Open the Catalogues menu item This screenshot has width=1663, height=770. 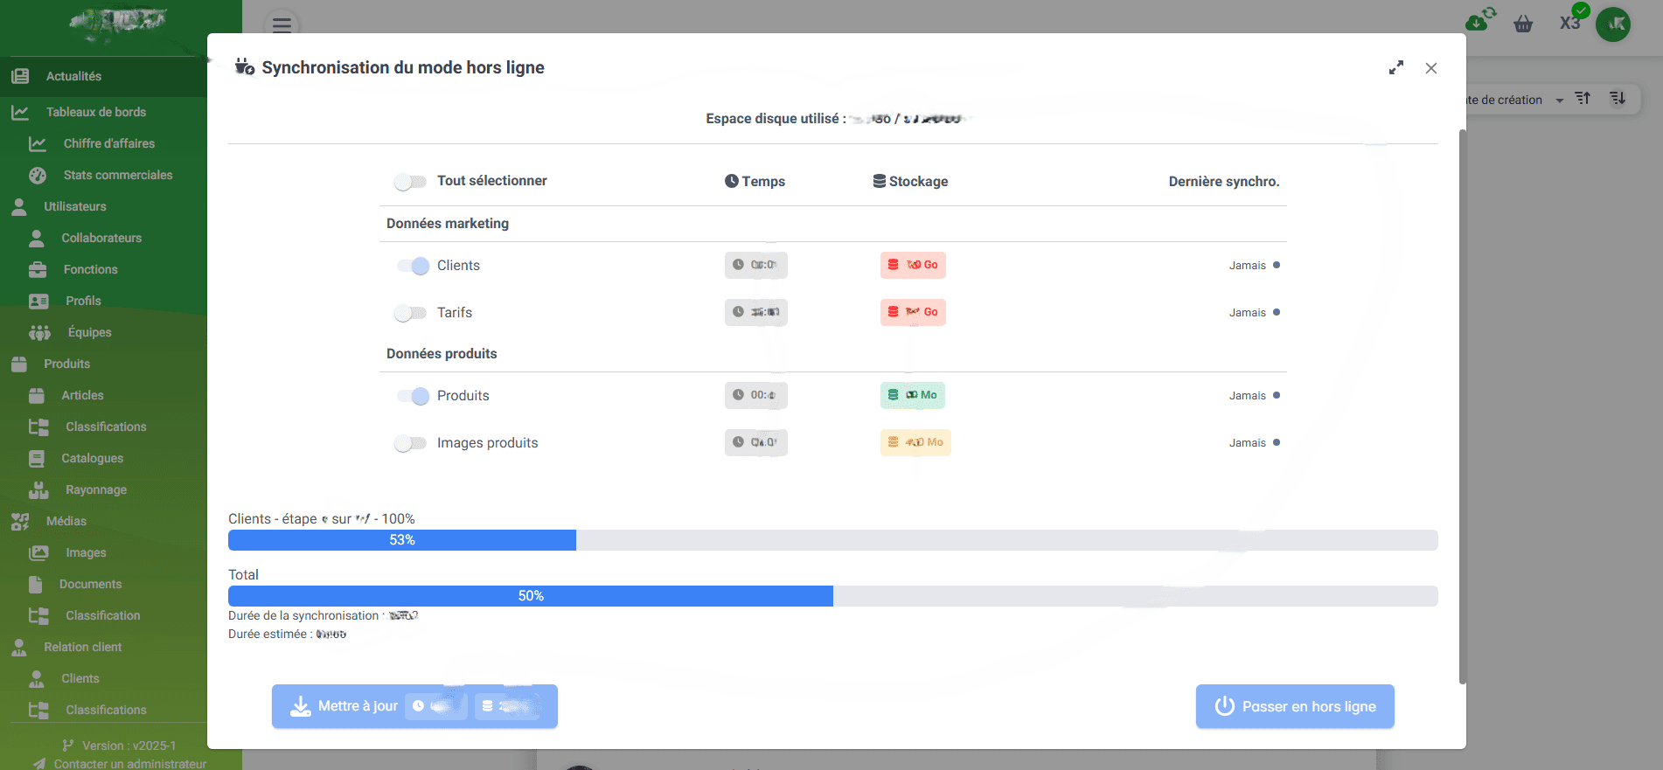tap(93, 458)
